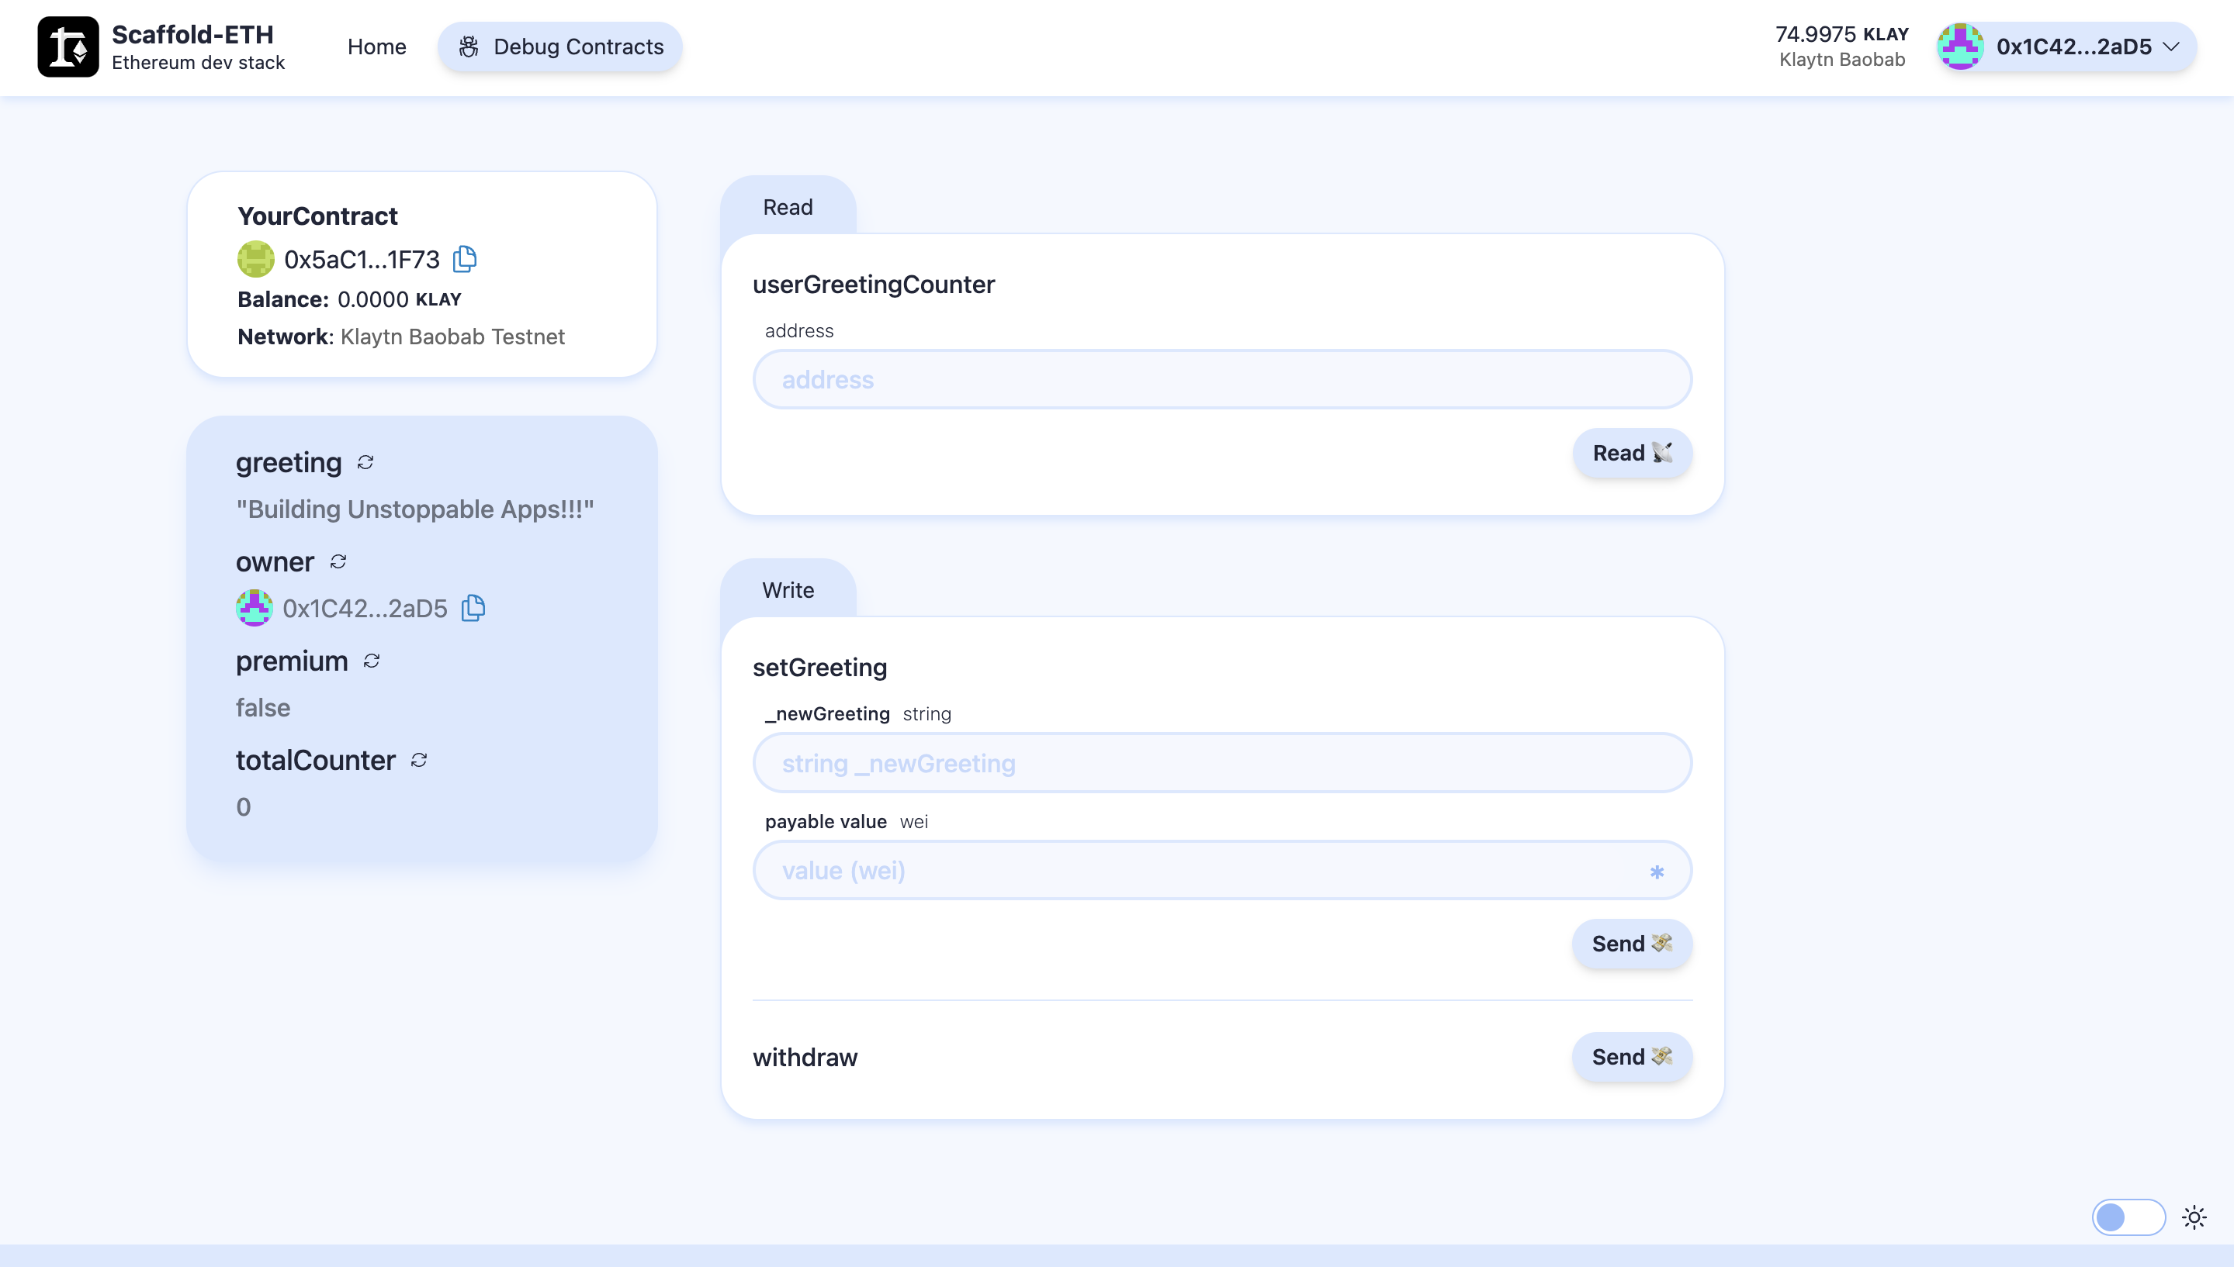Open the wallet account dropdown 0x1C42...2aD5

pyautogui.click(x=2065, y=47)
